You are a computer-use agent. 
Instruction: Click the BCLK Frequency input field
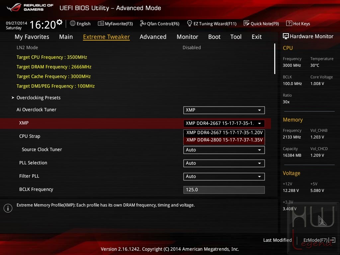tap(224, 190)
